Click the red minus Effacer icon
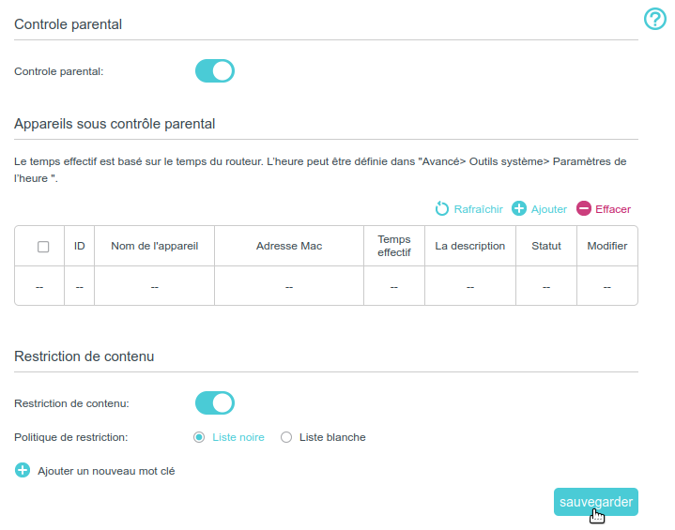The height and width of the screenshot is (530, 675). tap(584, 208)
